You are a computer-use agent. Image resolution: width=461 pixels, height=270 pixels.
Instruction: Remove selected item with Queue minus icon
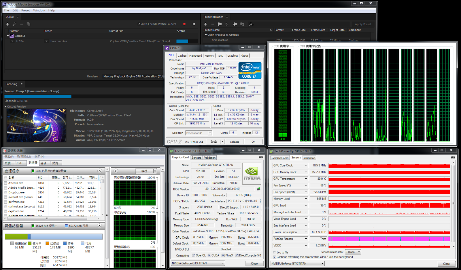tap(22, 24)
